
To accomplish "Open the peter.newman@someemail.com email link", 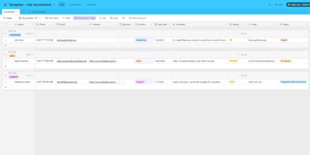I will [x=72, y=61].
